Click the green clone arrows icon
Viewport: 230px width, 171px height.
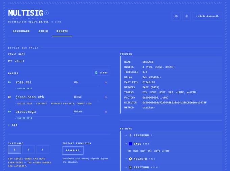pyautogui.click(x=96, y=73)
